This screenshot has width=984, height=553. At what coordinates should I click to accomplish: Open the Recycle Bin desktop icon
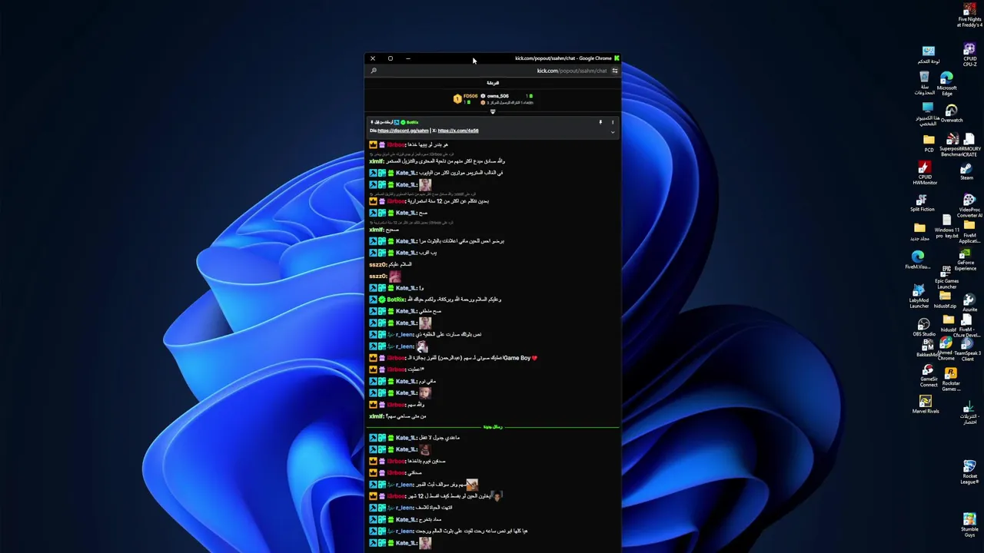924,84
